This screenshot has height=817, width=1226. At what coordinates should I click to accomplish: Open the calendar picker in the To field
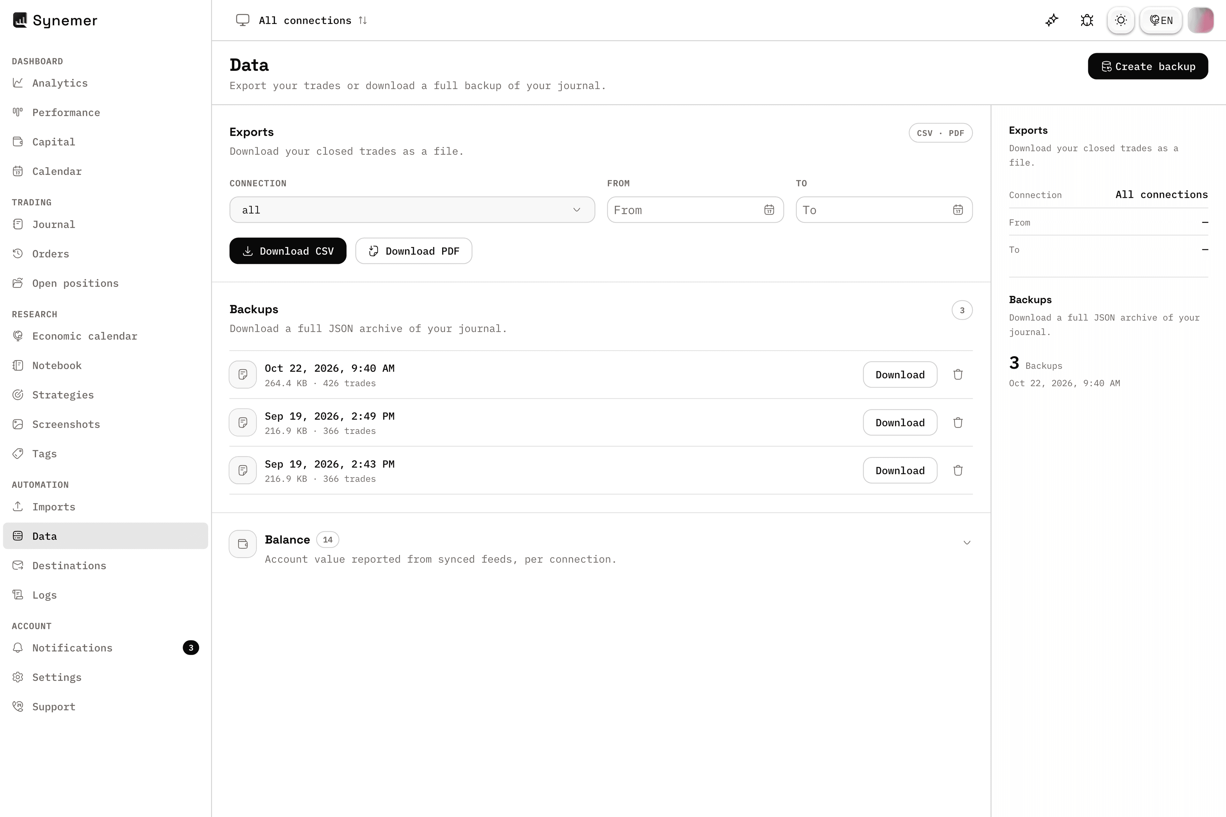click(957, 209)
